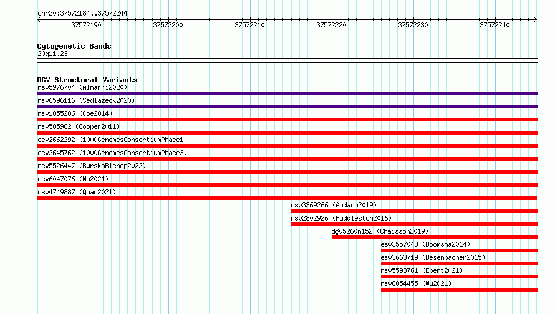Open nsv2802926 (Huddleston2016) variant label
555x314 pixels.
341,218
